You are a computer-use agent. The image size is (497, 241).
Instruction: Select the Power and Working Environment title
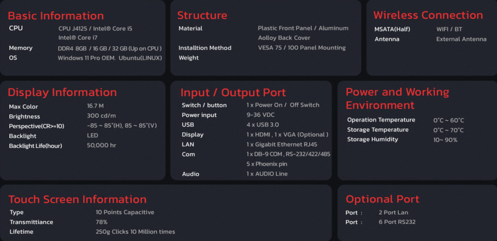click(397, 98)
